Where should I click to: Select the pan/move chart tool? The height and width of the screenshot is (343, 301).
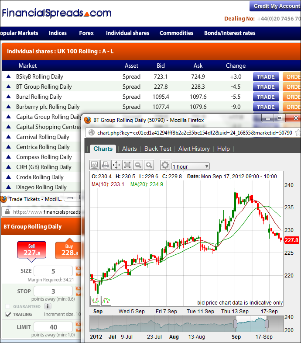pyautogui.click(x=116, y=165)
